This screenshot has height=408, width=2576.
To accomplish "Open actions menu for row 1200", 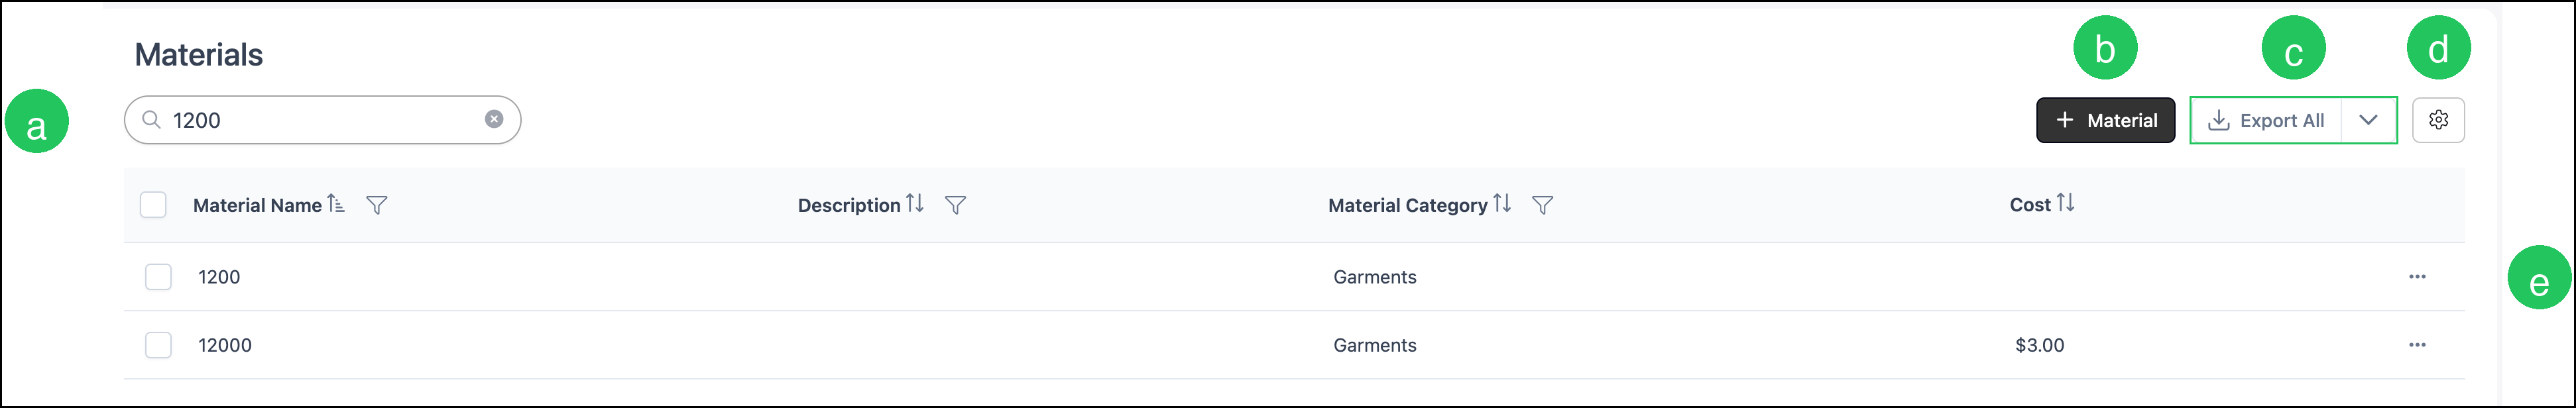I will click(2417, 277).
